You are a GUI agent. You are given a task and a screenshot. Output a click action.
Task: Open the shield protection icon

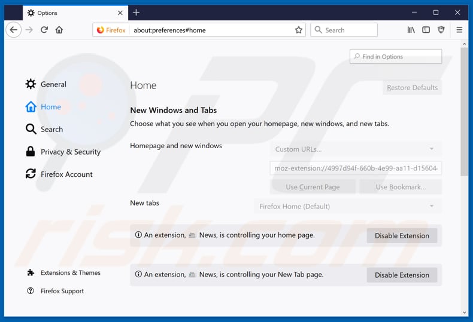coord(441,30)
